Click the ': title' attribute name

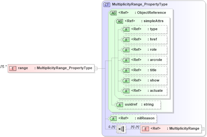(152, 70)
